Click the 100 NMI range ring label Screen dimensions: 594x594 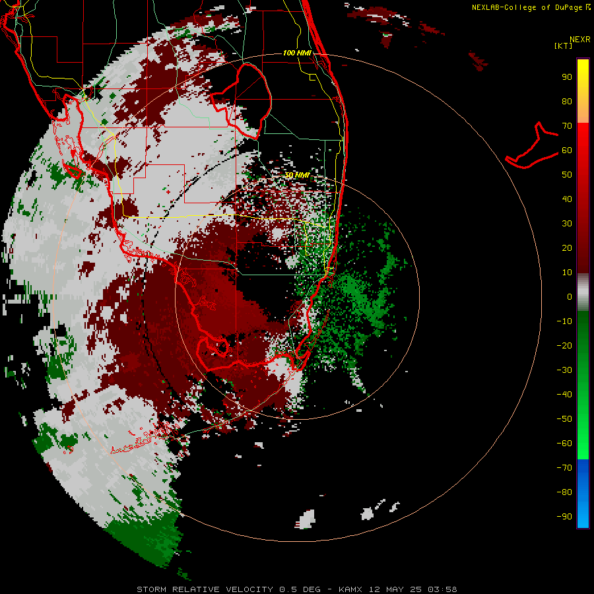297,53
